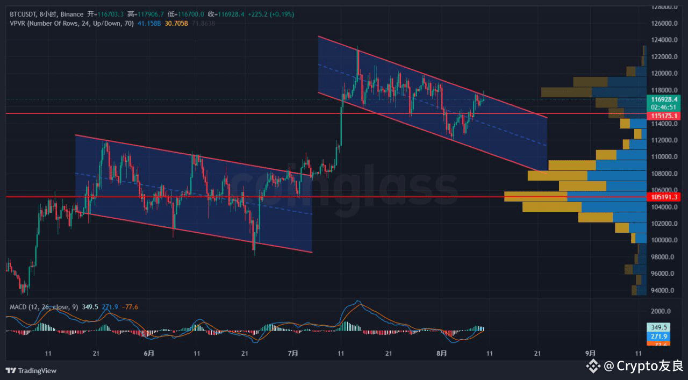Screen dimensions: 688x380
Task: Click the high price value 117906.7
Action: [152, 15]
